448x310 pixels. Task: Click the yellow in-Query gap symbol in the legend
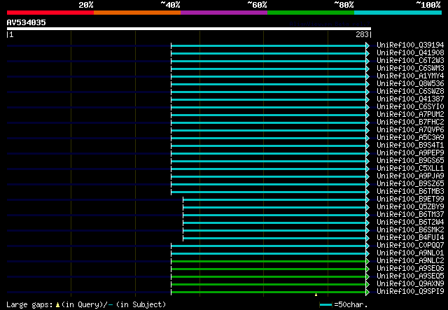tap(57, 305)
